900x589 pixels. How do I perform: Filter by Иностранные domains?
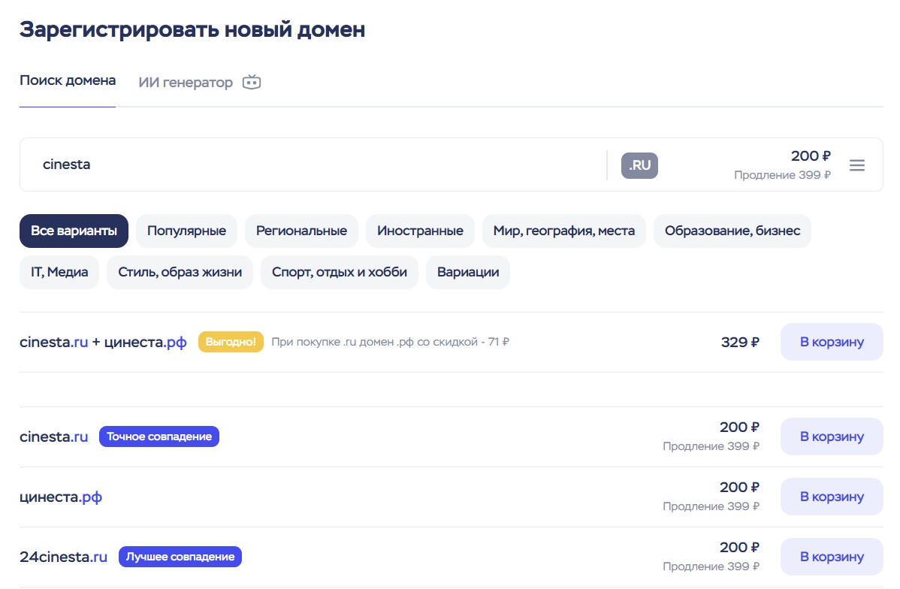[420, 231]
